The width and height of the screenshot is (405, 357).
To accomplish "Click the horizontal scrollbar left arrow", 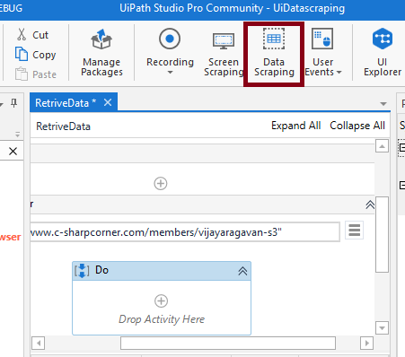I will click(x=39, y=343).
